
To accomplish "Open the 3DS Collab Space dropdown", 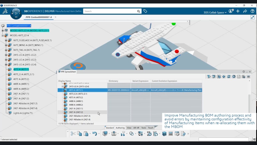I will point(215,13).
